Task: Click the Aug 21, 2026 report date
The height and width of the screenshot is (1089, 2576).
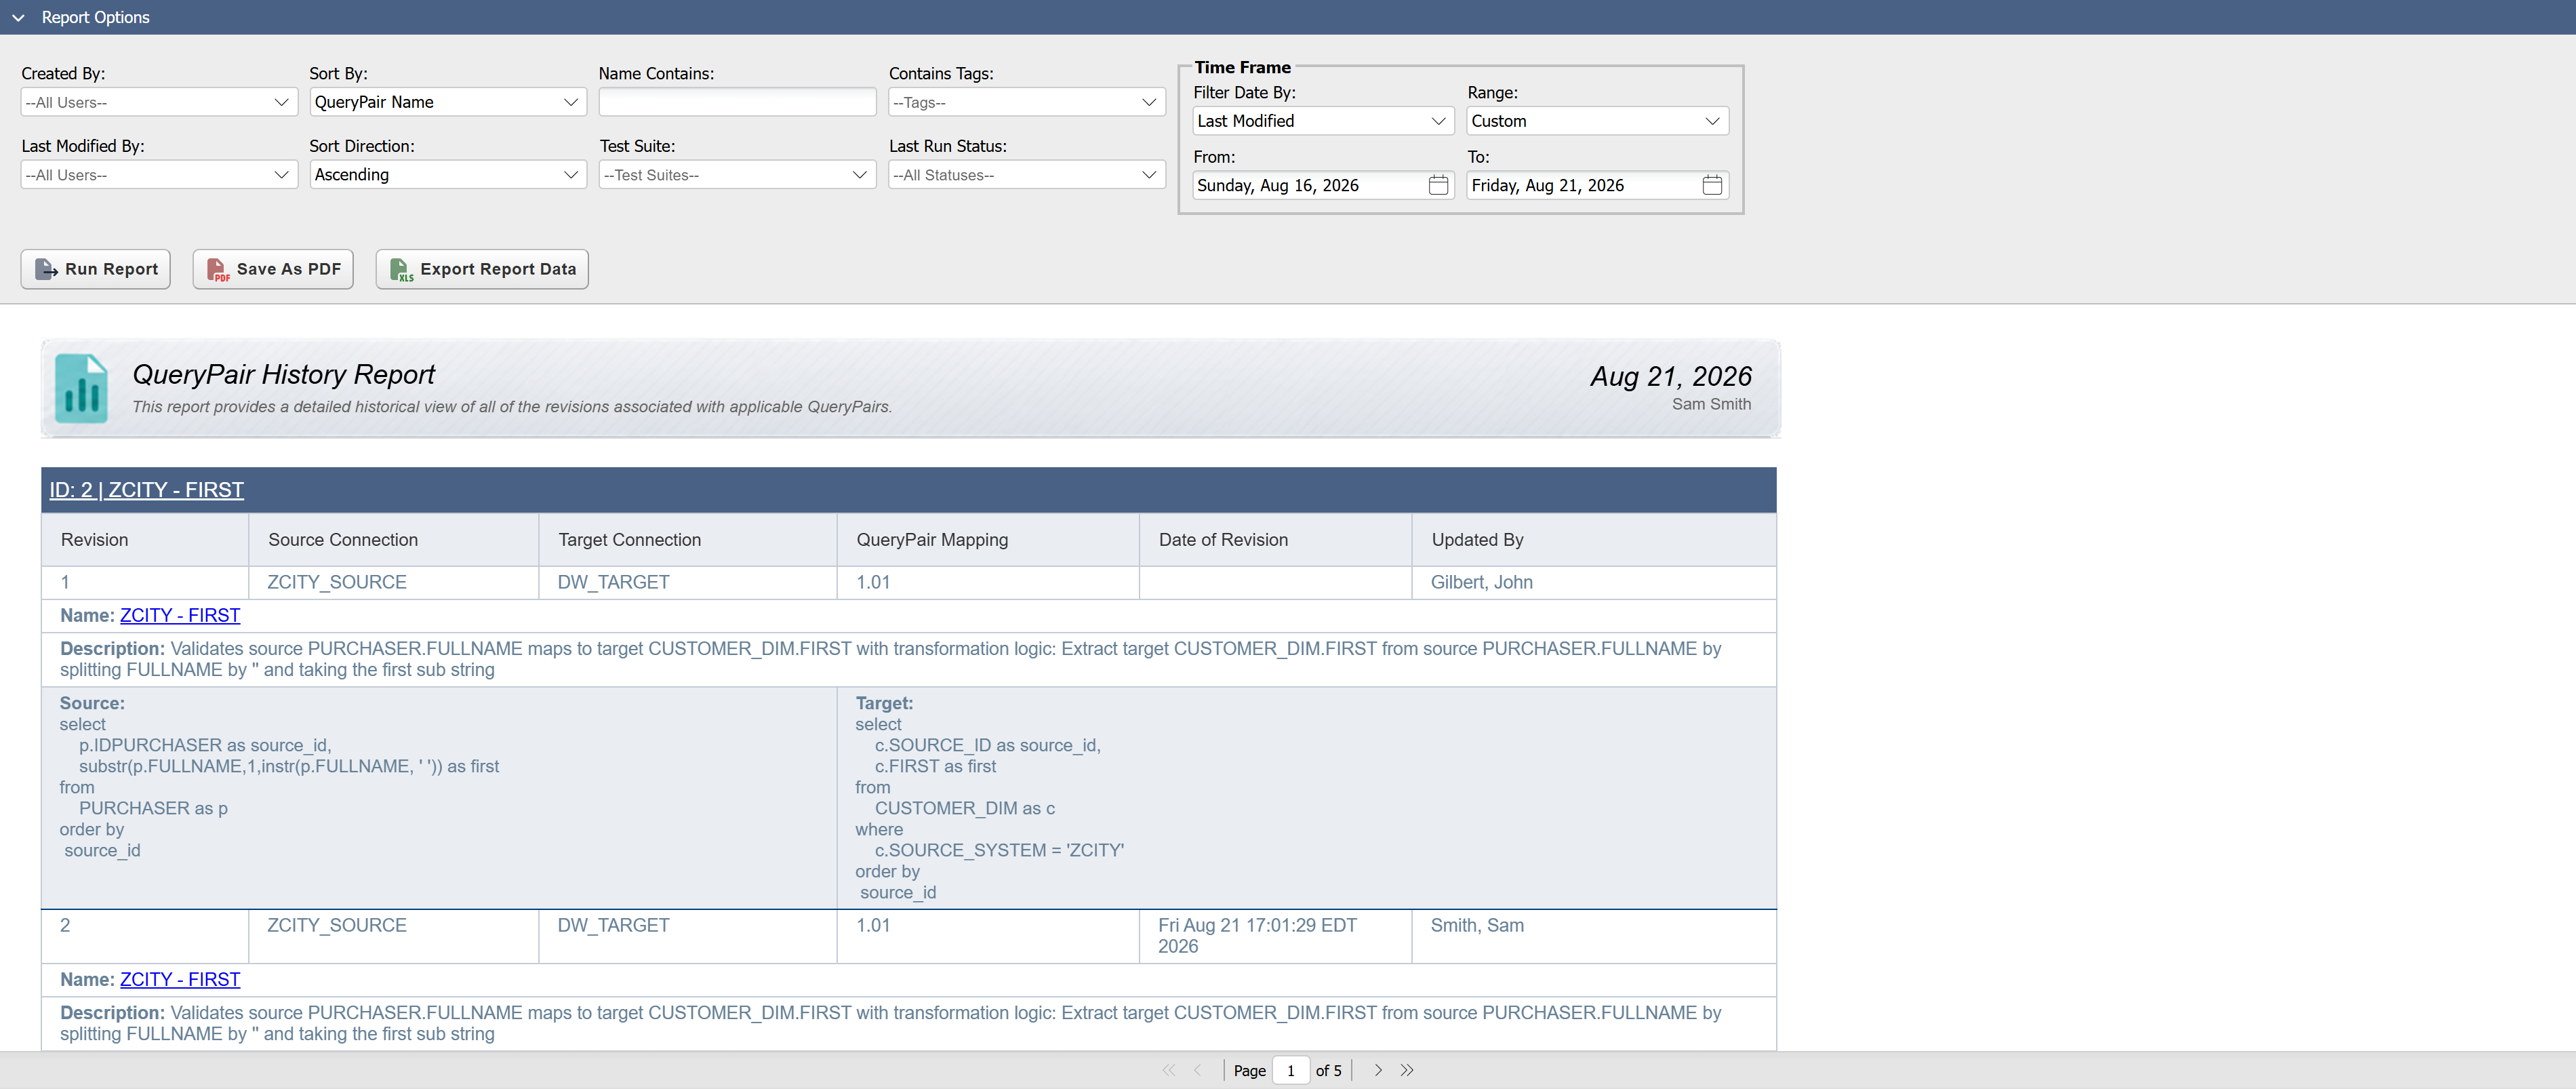Action: (x=1671, y=376)
